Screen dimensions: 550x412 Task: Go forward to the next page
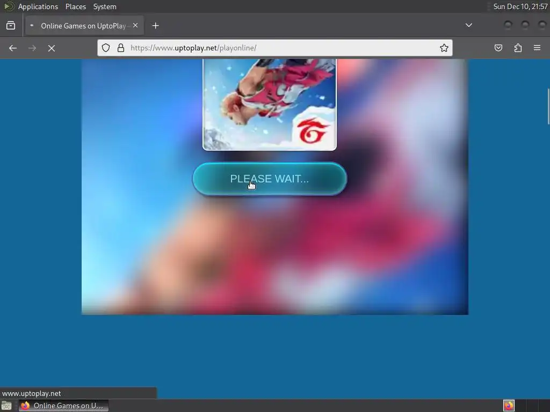point(32,48)
